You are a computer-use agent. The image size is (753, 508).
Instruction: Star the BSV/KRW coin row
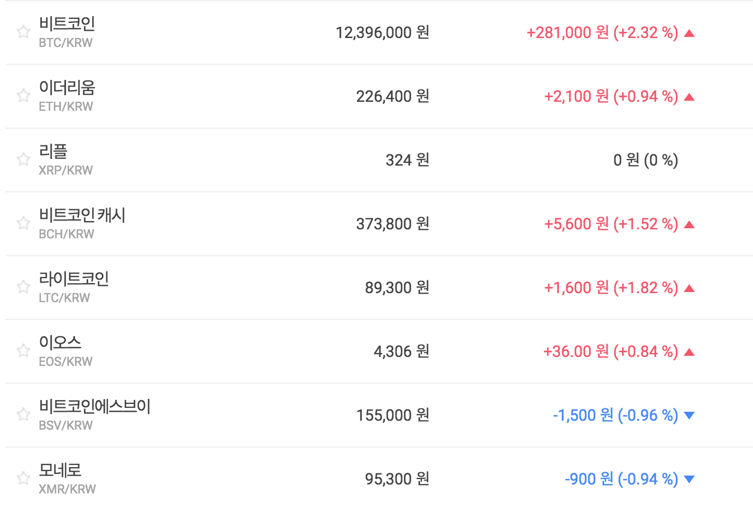pyautogui.click(x=23, y=415)
